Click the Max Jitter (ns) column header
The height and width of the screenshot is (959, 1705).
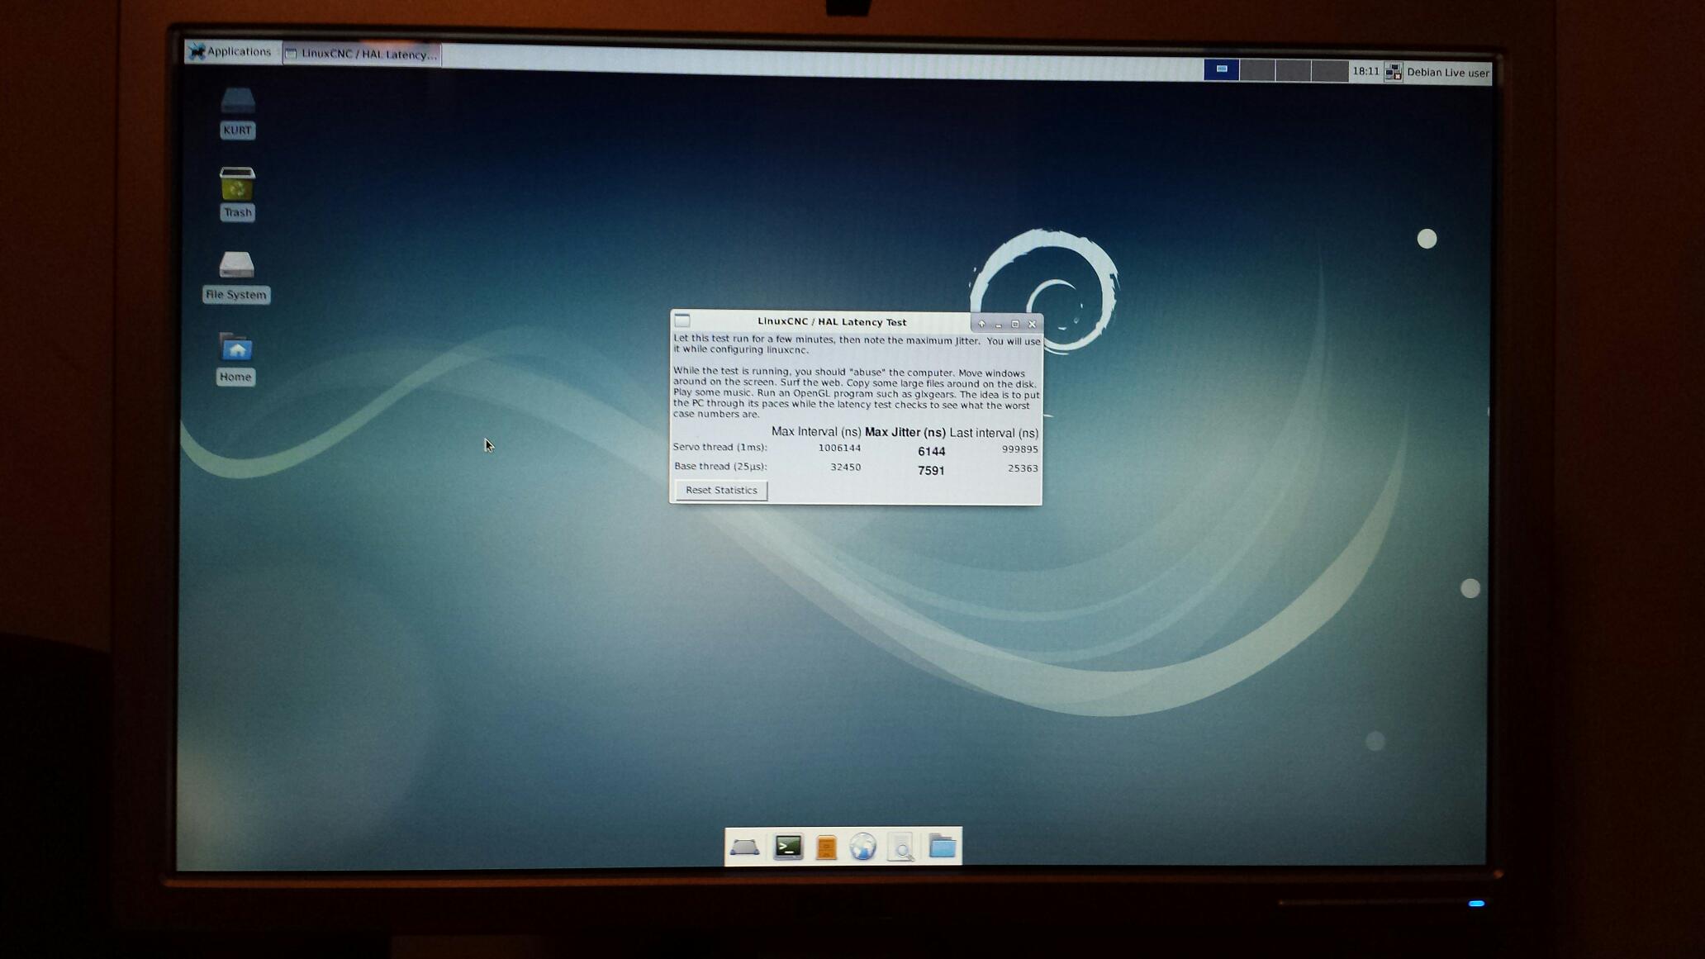[905, 433]
